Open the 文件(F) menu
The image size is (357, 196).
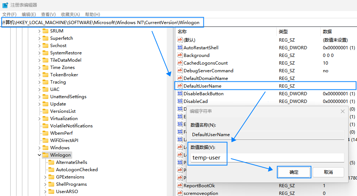point(10,14)
